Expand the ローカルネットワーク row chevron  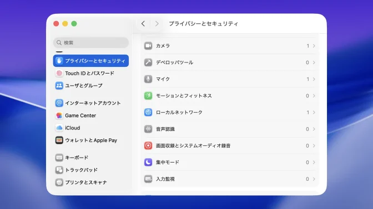click(x=314, y=112)
